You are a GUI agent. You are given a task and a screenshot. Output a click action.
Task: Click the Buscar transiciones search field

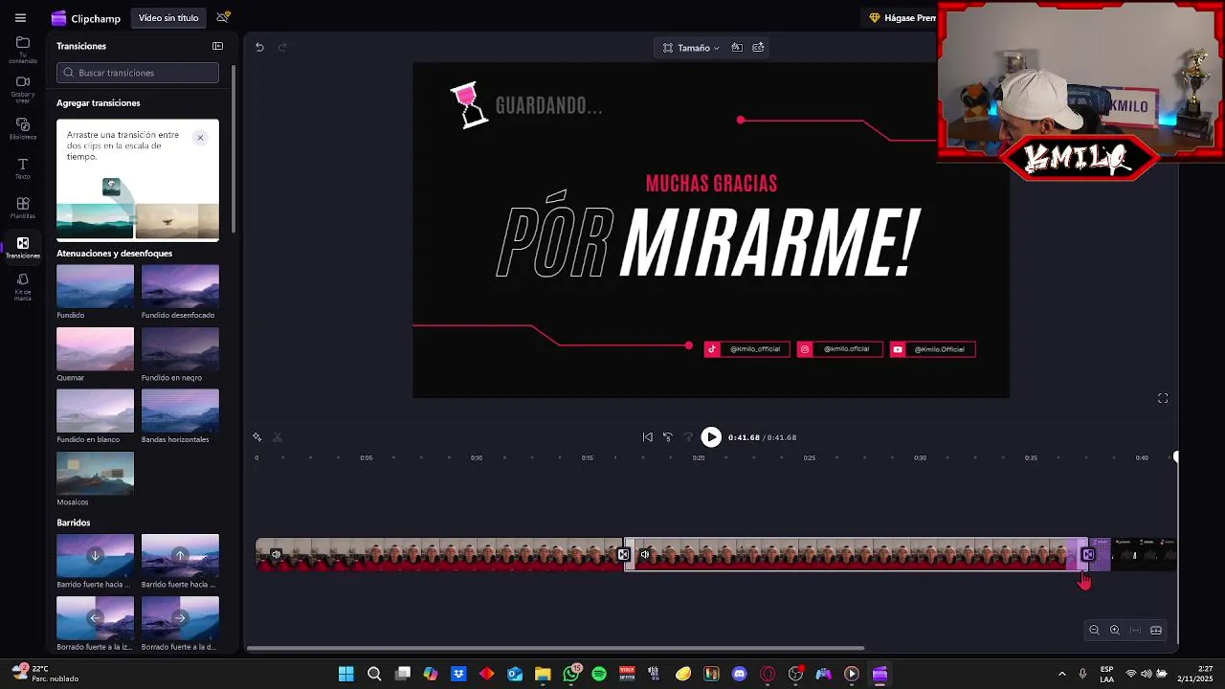138,73
